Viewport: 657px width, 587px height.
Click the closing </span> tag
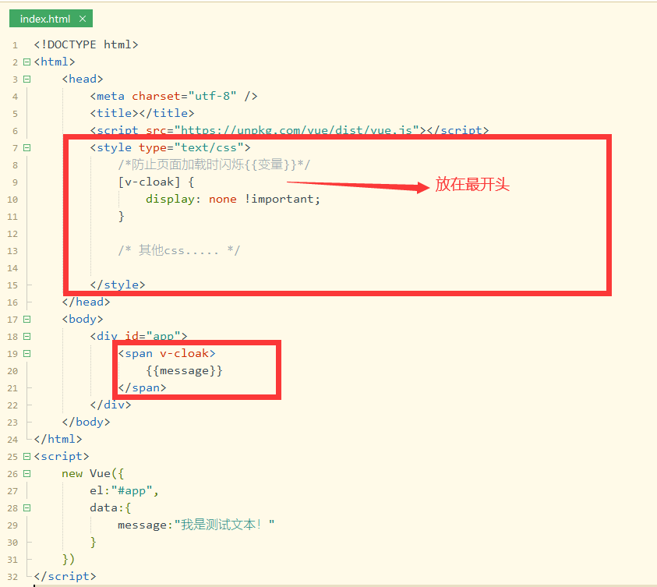point(142,388)
